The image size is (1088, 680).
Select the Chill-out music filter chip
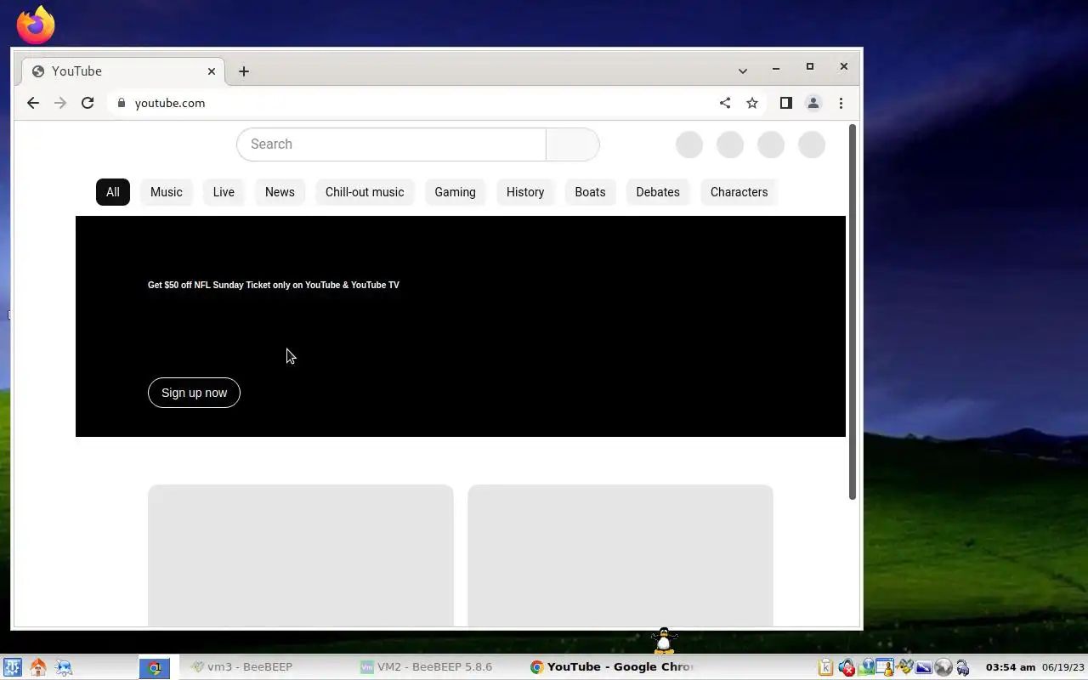[365, 192]
